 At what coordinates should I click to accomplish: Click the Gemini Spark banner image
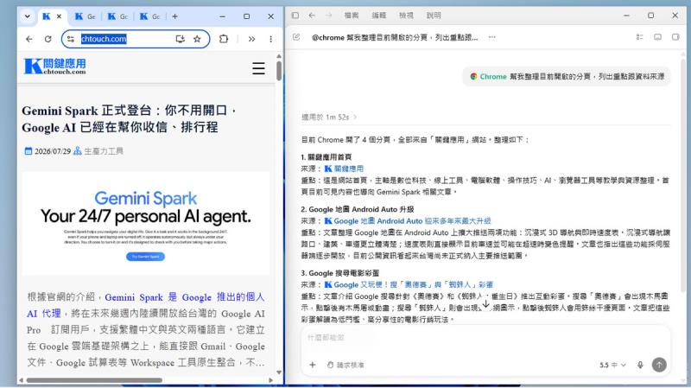click(145, 224)
